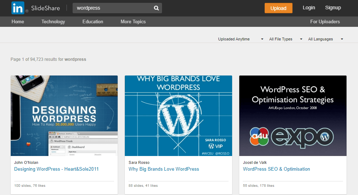Click author name Sara Rosso
The height and width of the screenshot is (195, 358).
139,162
